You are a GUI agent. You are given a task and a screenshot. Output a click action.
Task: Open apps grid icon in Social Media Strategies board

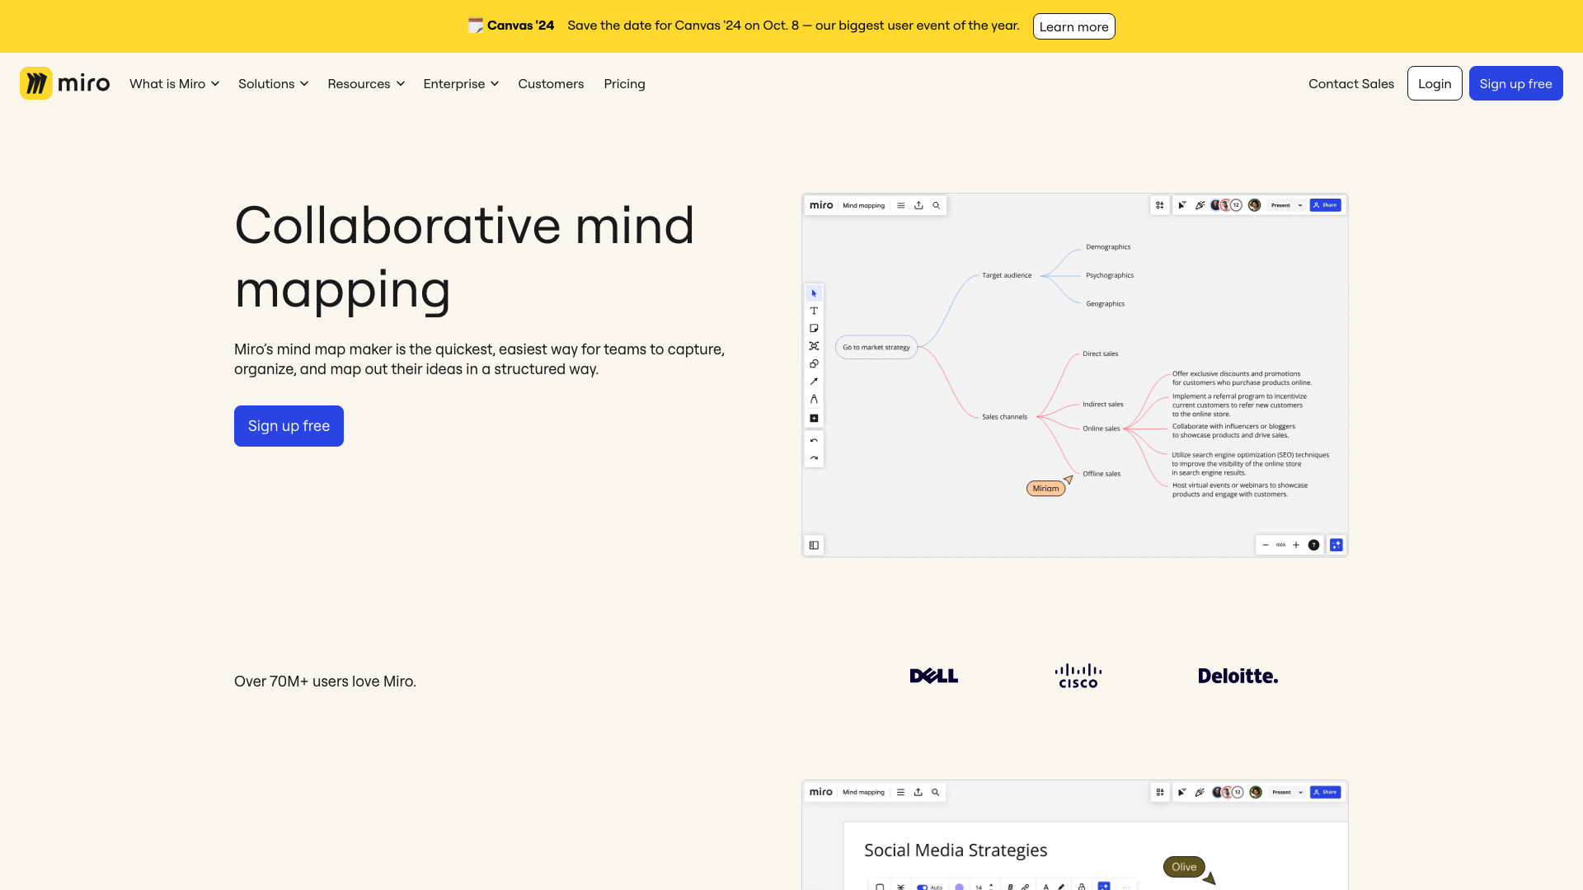pyautogui.click(x=1160, y=792)
